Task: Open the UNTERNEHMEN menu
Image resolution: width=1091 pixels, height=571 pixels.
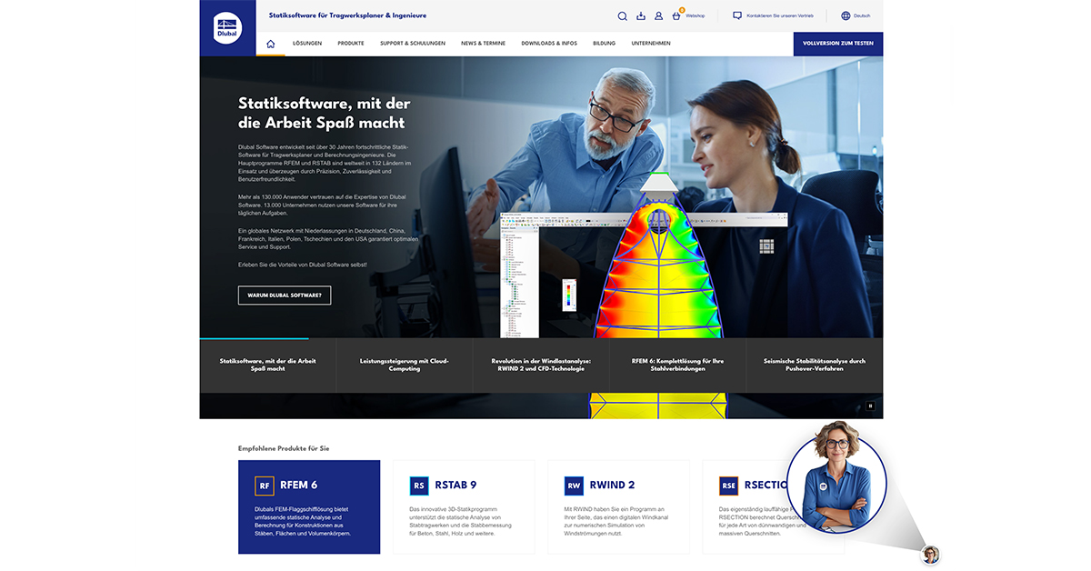Action: 651,44
